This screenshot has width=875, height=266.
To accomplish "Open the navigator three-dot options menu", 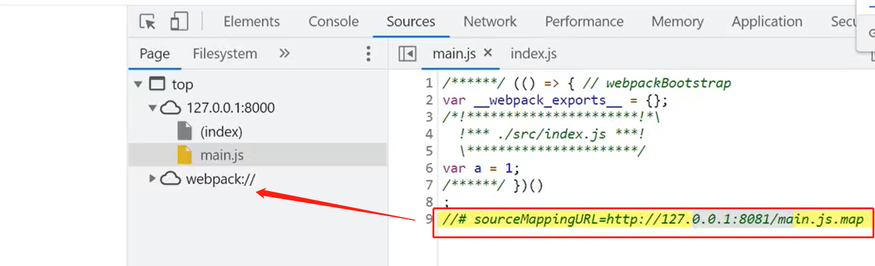I will point(369,54).
